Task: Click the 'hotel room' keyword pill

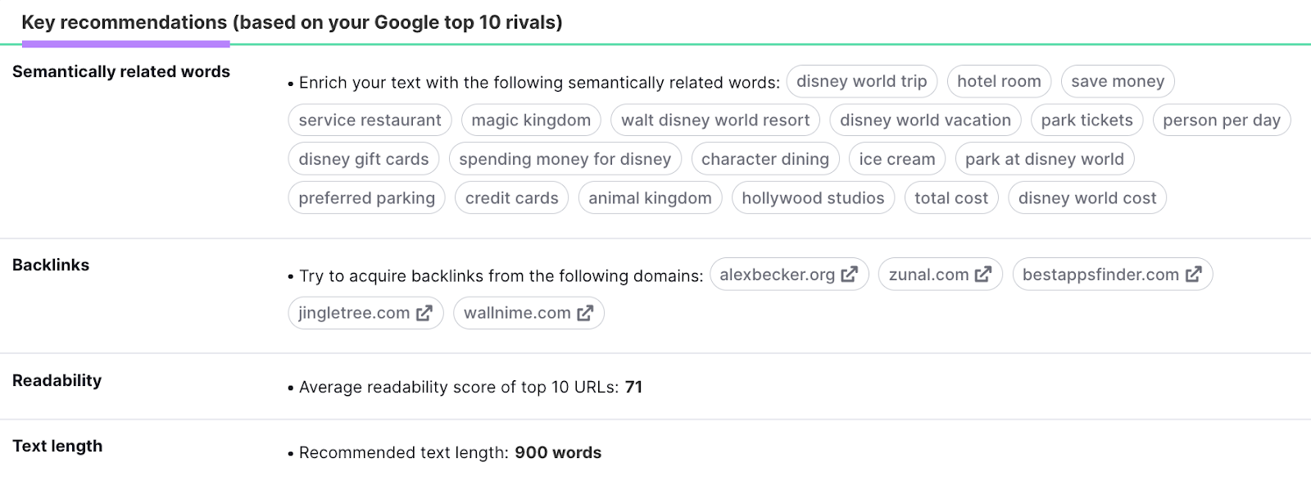Action: pyautogui.click(x=999, y=81)
